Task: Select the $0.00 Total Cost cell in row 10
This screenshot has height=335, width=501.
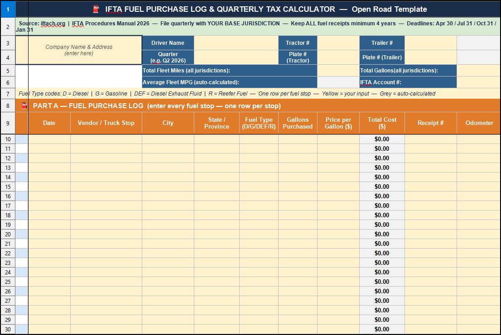Action: tap(382, 139)
